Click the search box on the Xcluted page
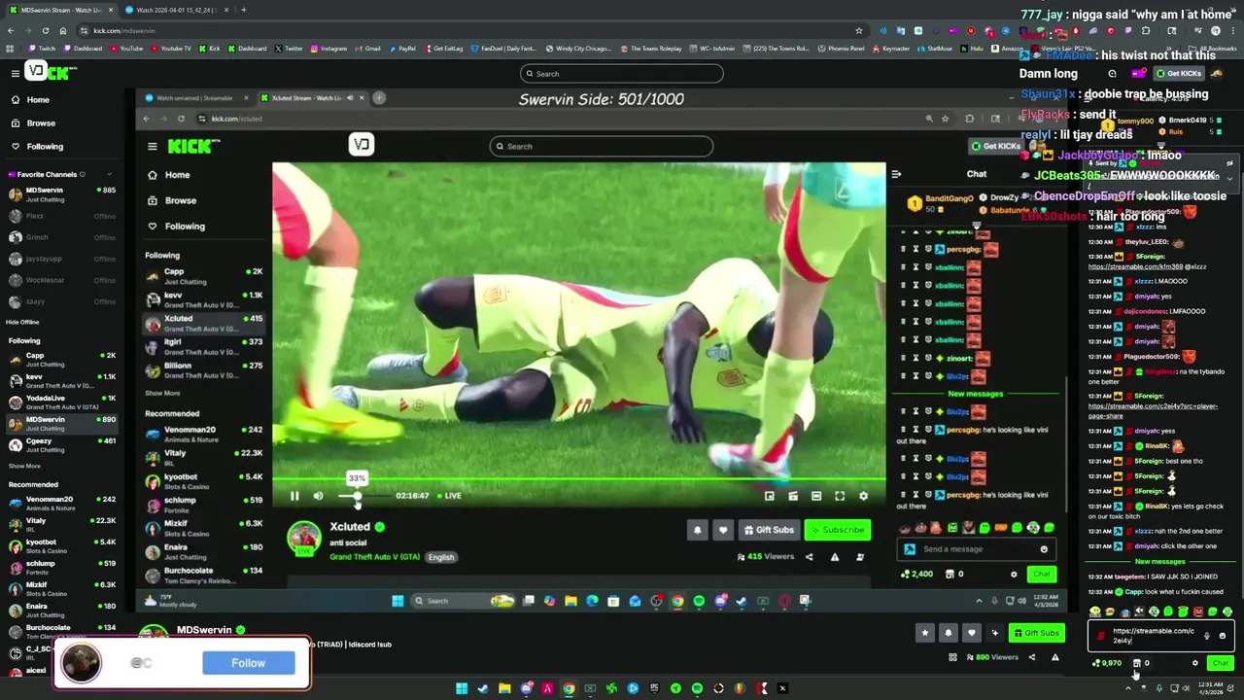 pos(602,146)
